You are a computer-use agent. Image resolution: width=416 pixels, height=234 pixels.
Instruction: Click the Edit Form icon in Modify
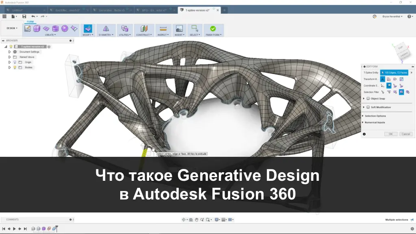tap(88, 28)
